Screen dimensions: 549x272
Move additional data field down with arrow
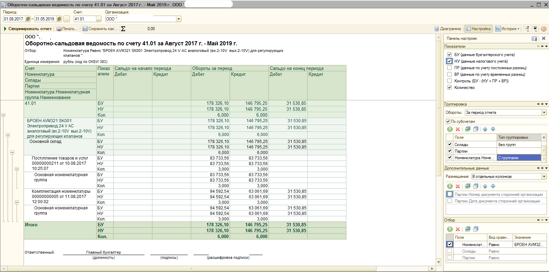tap(493, 186)
